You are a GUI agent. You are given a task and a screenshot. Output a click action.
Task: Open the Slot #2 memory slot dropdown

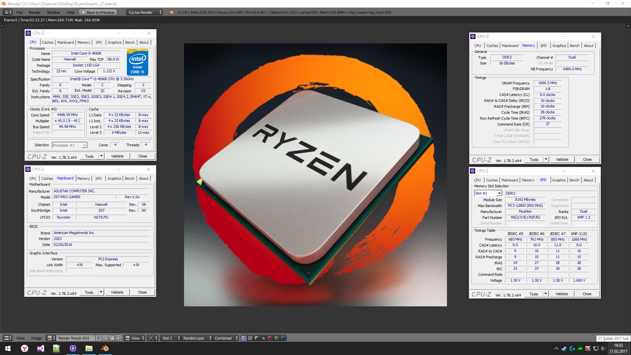pyautogui.click(x=488, y=193)
